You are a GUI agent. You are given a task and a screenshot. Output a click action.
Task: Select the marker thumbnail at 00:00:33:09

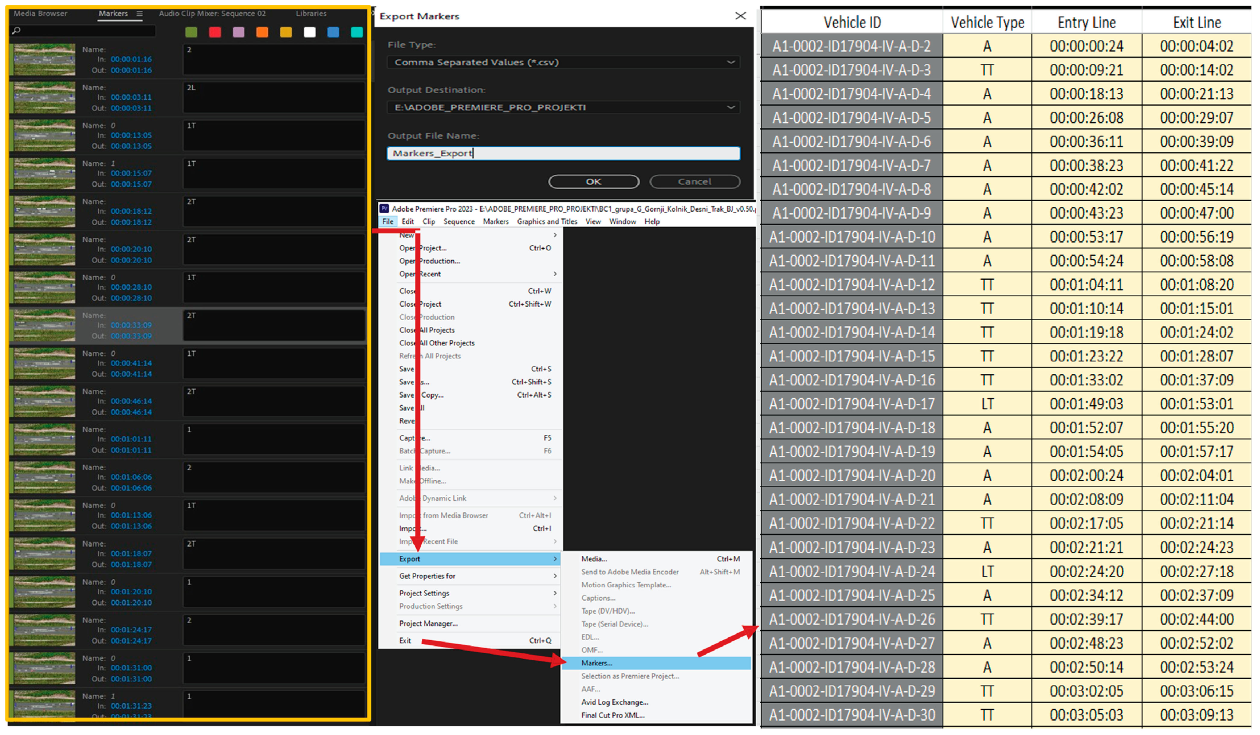click(45, 325)
